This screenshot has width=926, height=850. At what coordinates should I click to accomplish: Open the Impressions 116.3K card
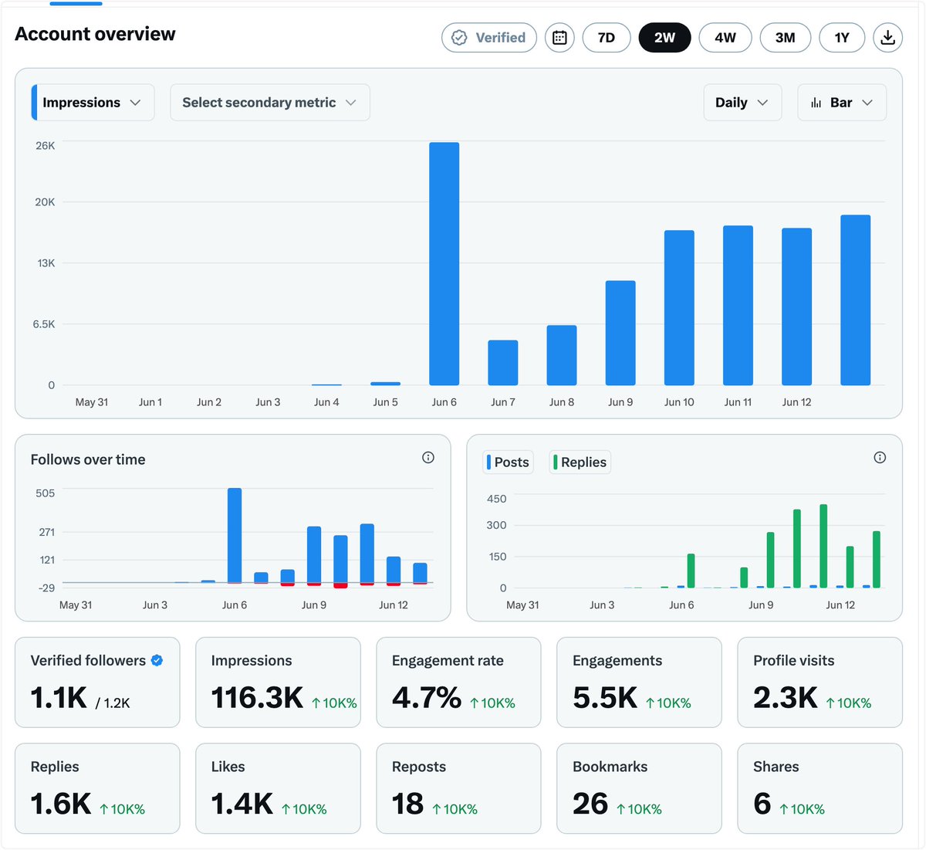(x=278, y=682)
